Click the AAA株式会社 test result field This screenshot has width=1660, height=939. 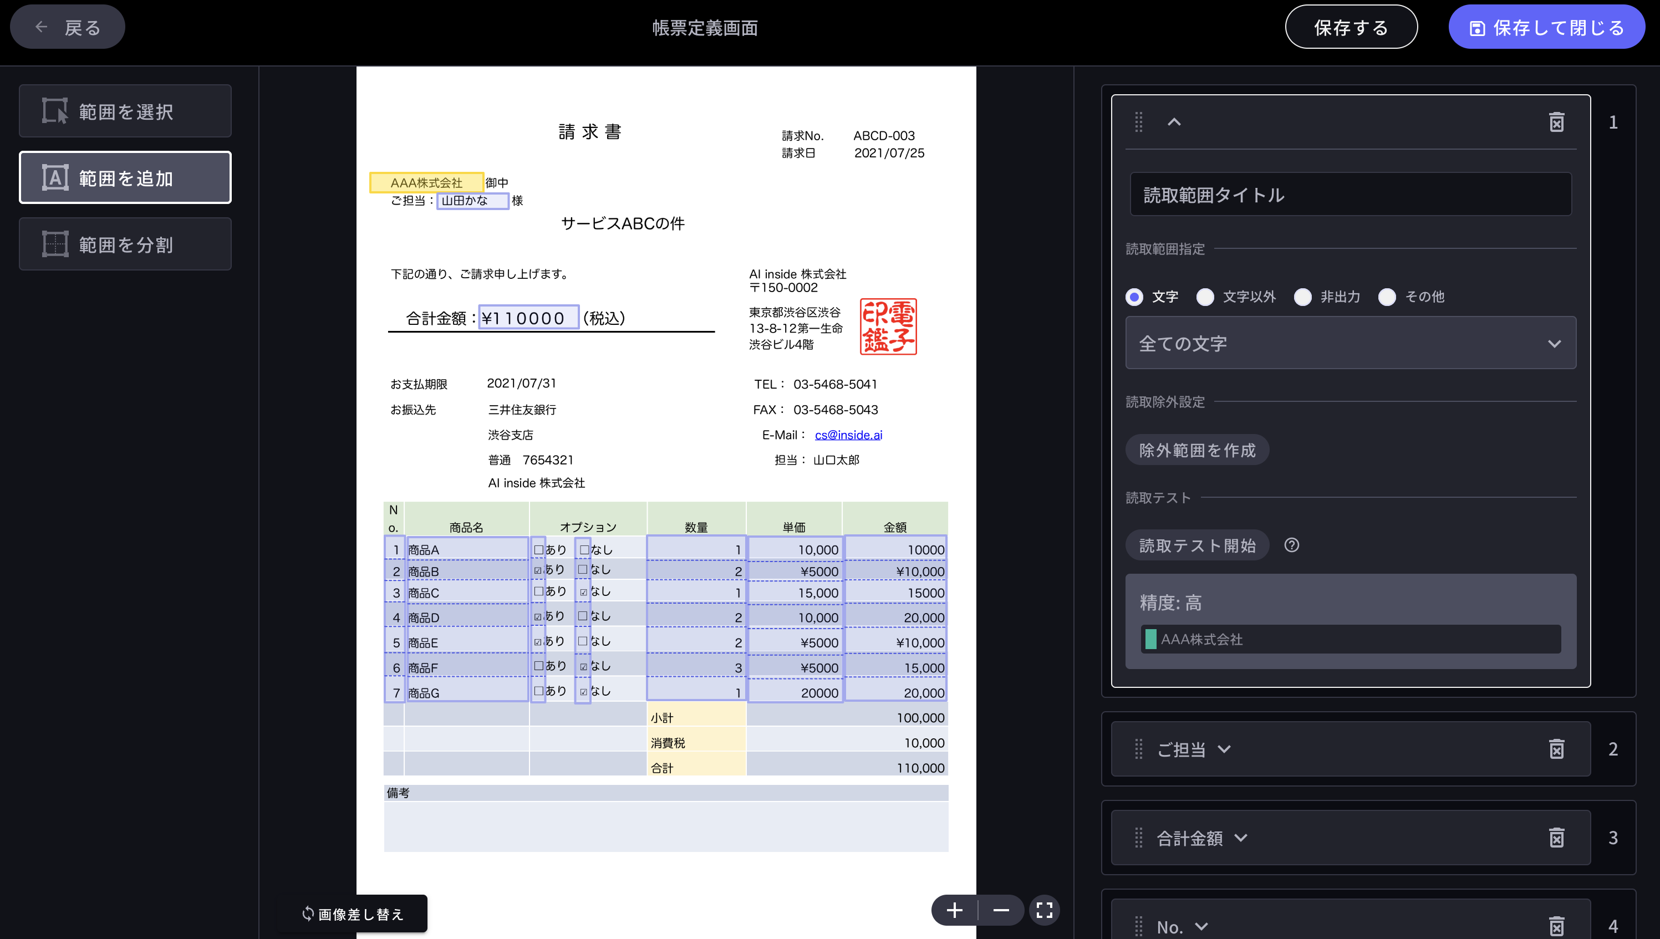coord(1351,639)
